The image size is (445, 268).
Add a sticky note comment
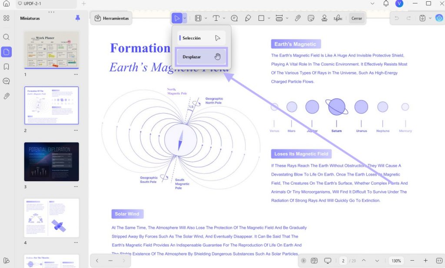tap(234, 18)
